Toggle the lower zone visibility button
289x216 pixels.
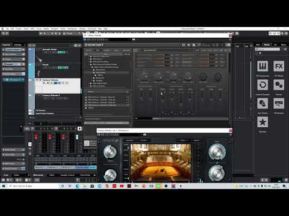[x=275, y=34]
